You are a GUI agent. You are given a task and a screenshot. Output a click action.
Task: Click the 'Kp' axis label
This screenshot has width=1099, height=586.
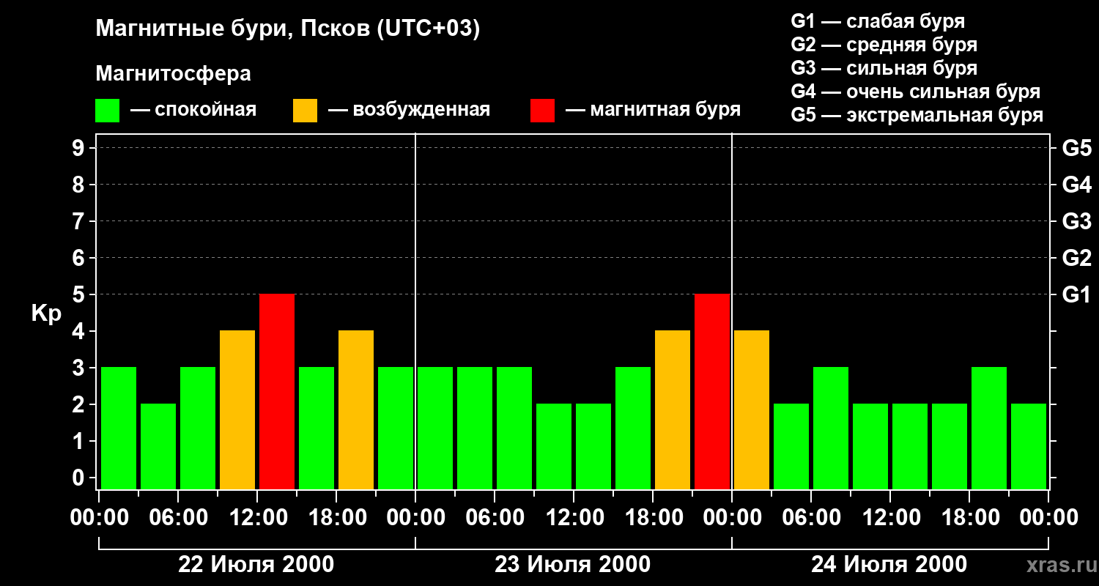46,314
